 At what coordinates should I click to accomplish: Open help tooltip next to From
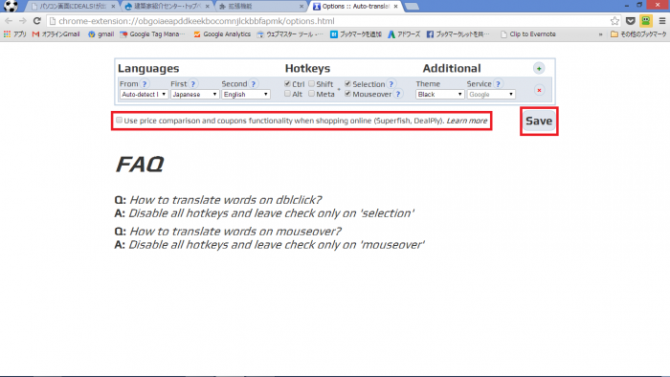(x=145, y=84)
